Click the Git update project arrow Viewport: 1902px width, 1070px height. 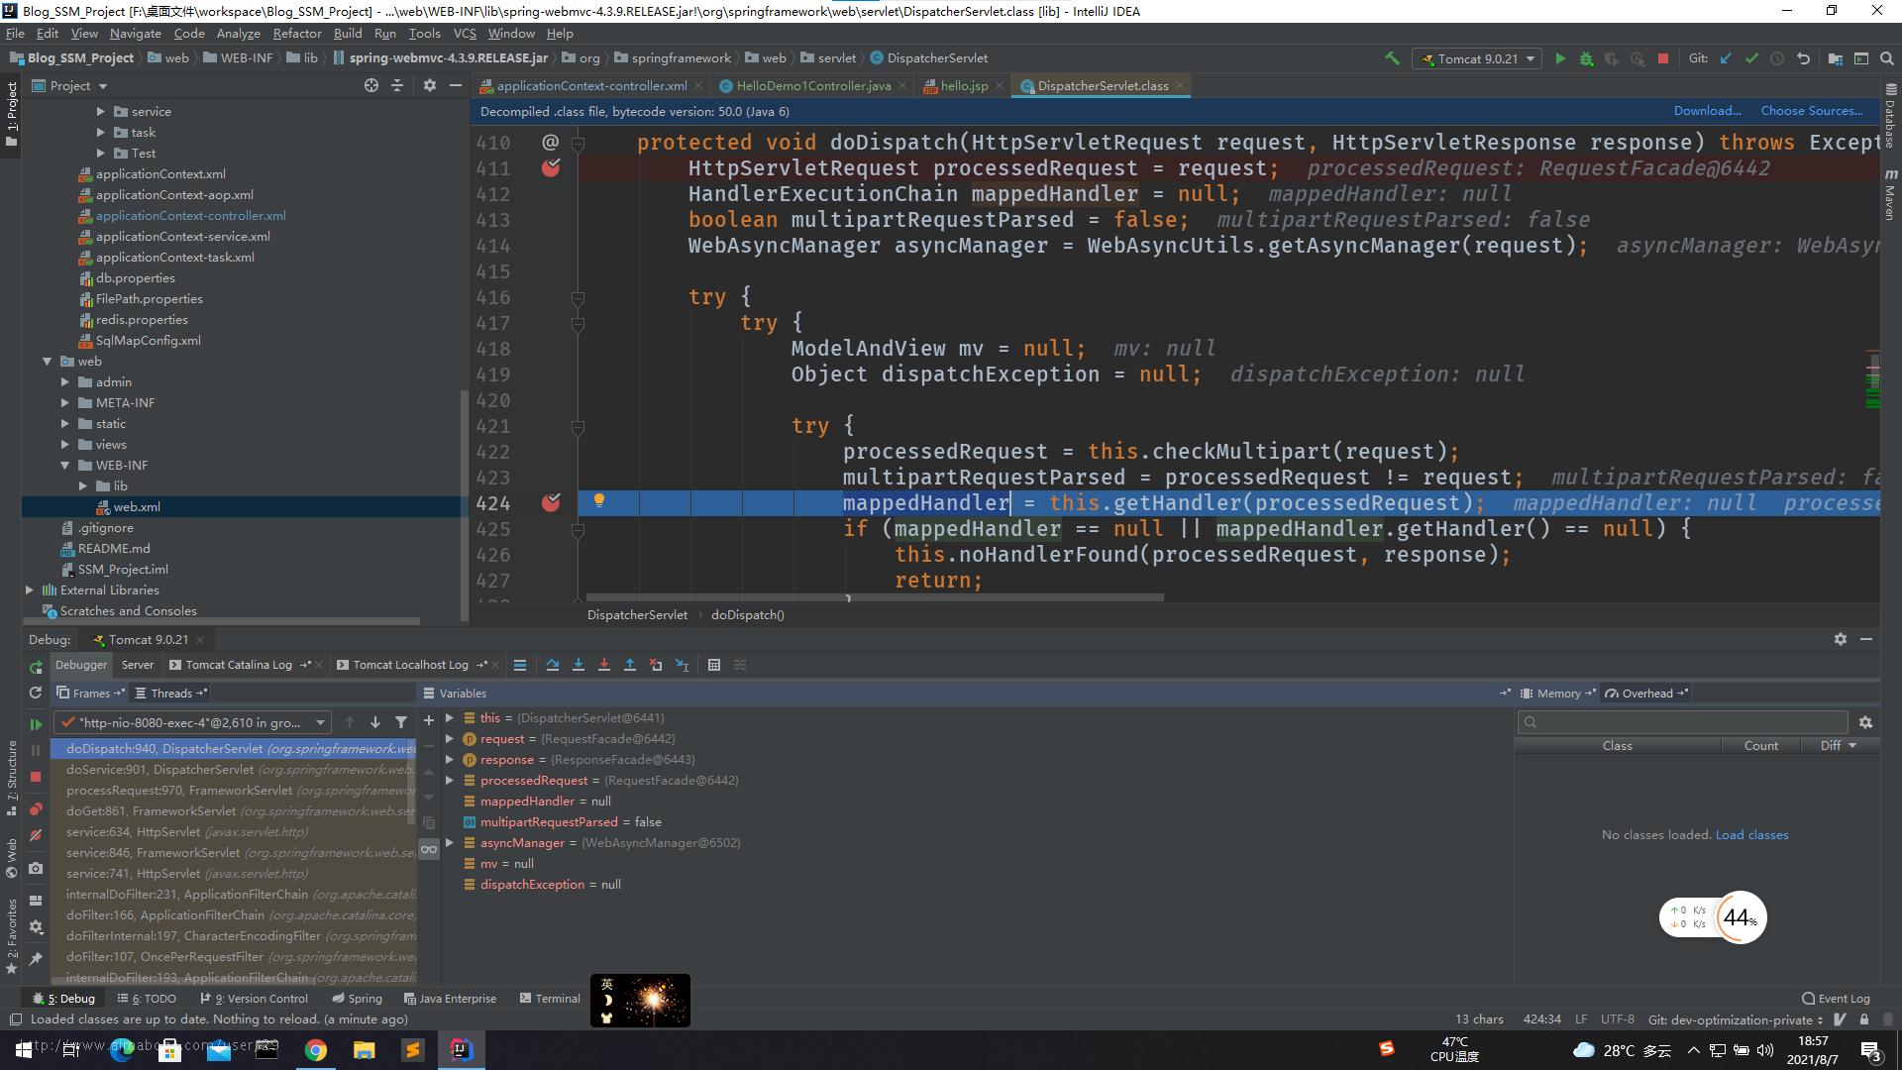(x=1726, y=58)
